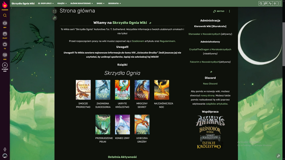Click the notifications bell icon
The height and width of the screenshot is (160, 285).
(x=5, y=149)
